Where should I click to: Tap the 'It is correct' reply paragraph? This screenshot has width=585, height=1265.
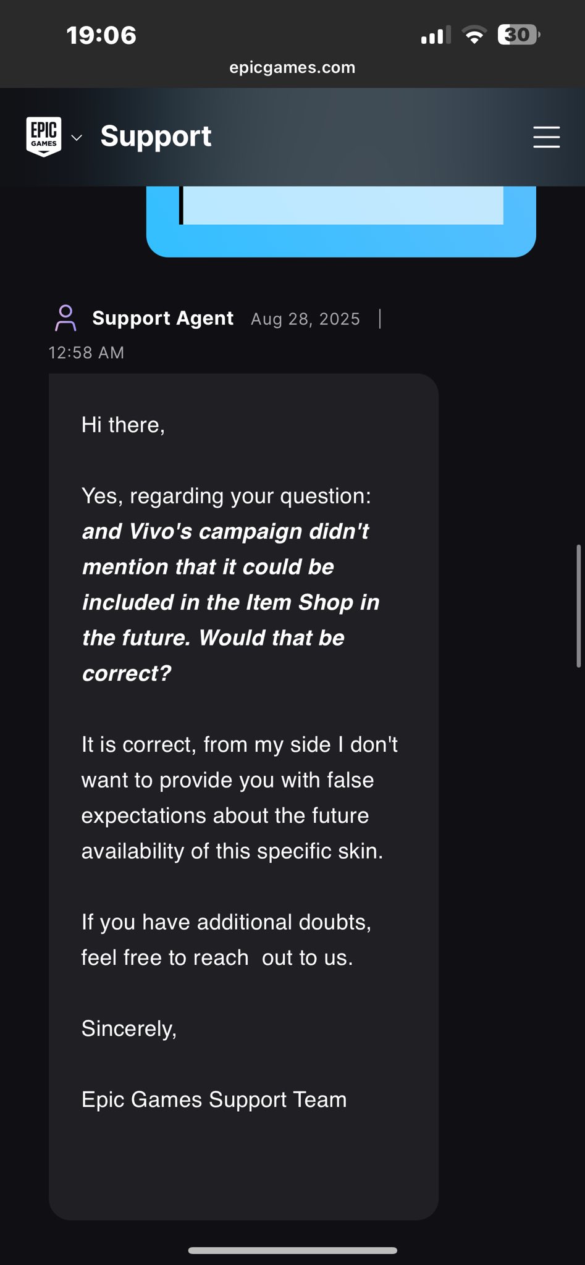[240, 797]
